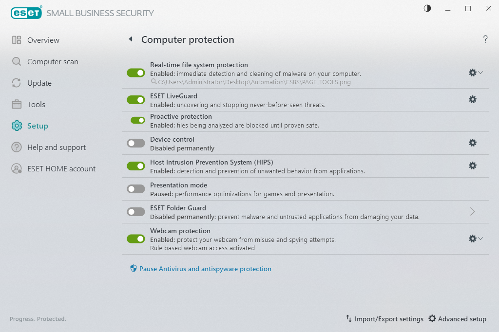Open the Tools sidebar section

tap(36, 105)
